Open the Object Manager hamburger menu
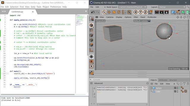This screenshot has height=106, width=190. pos(152,84)
